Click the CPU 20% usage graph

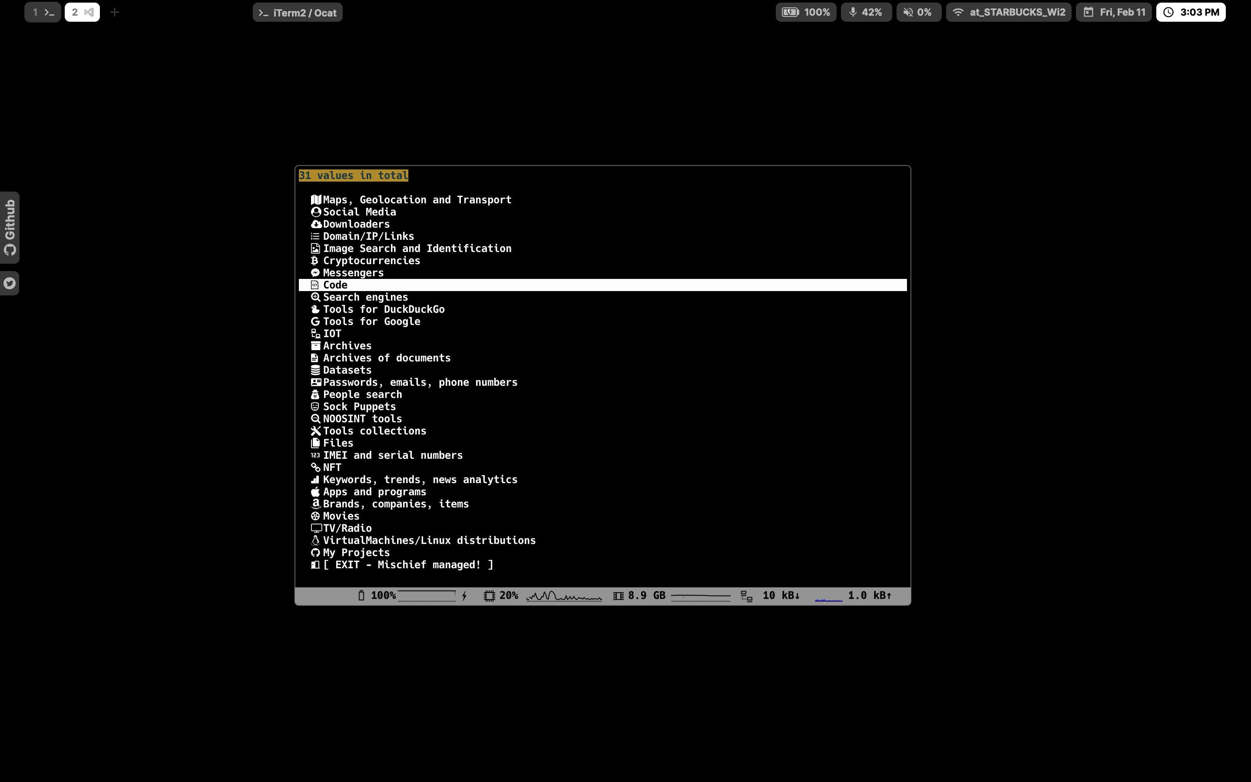563,596
